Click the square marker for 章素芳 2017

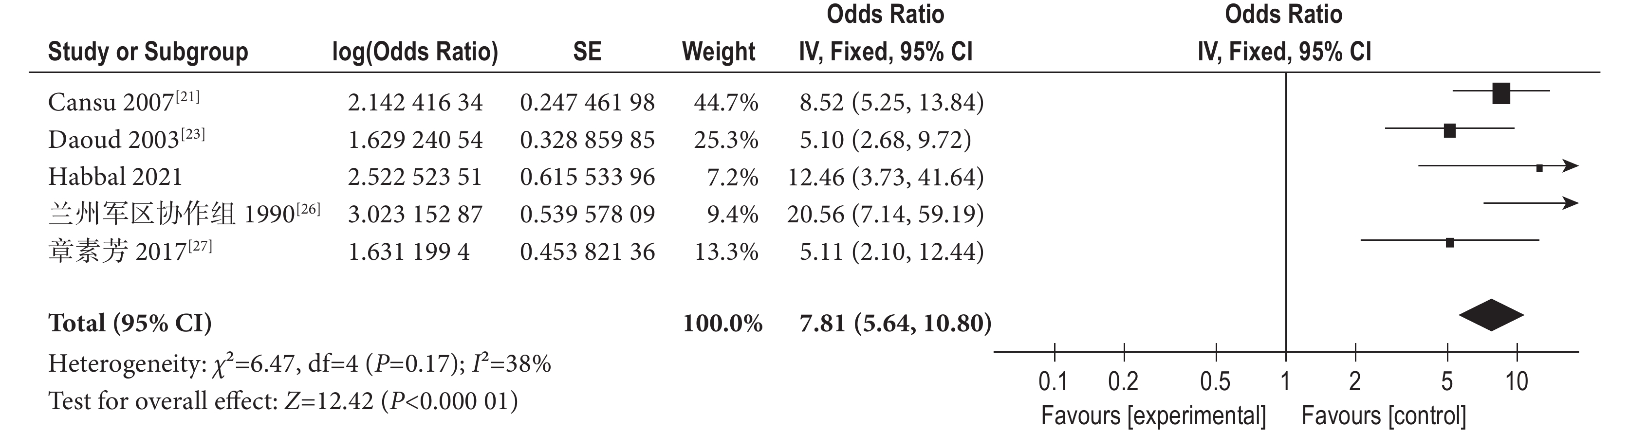pos(1449,243)
